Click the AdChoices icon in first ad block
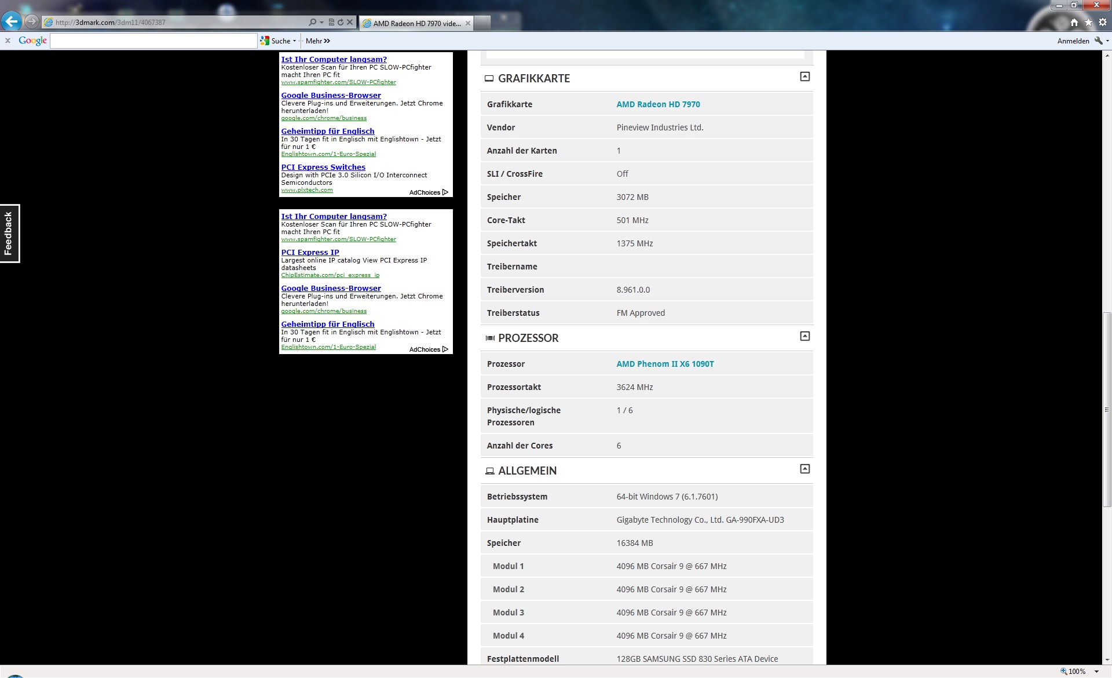 pos(445,192)
